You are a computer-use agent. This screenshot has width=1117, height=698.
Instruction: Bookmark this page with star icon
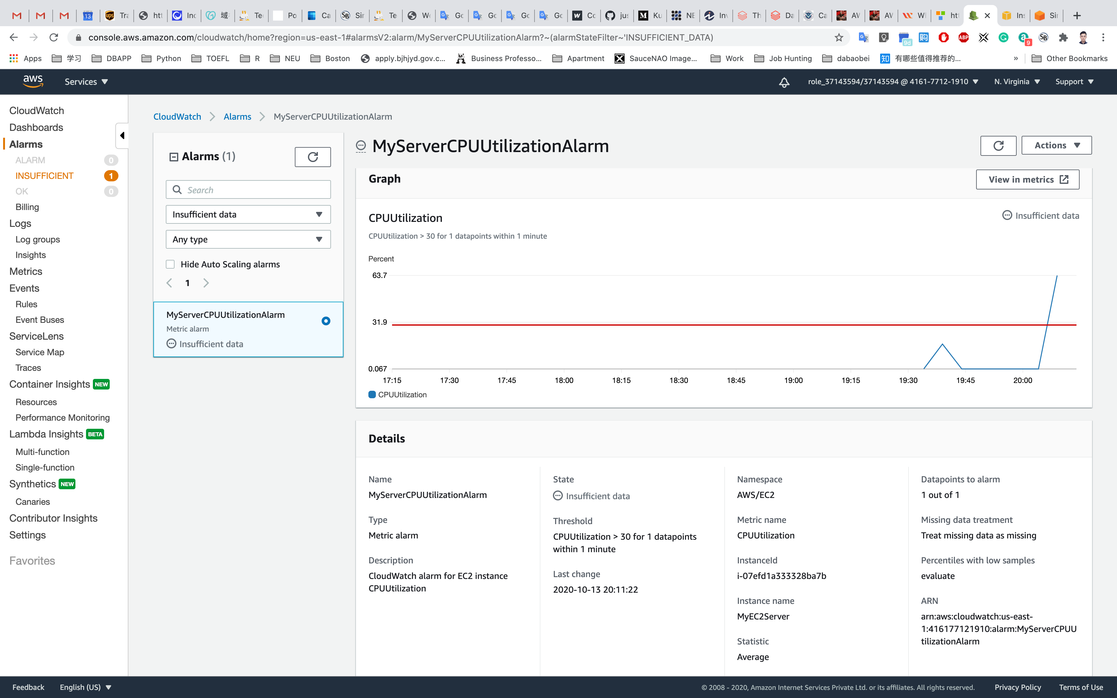(839, 37)
